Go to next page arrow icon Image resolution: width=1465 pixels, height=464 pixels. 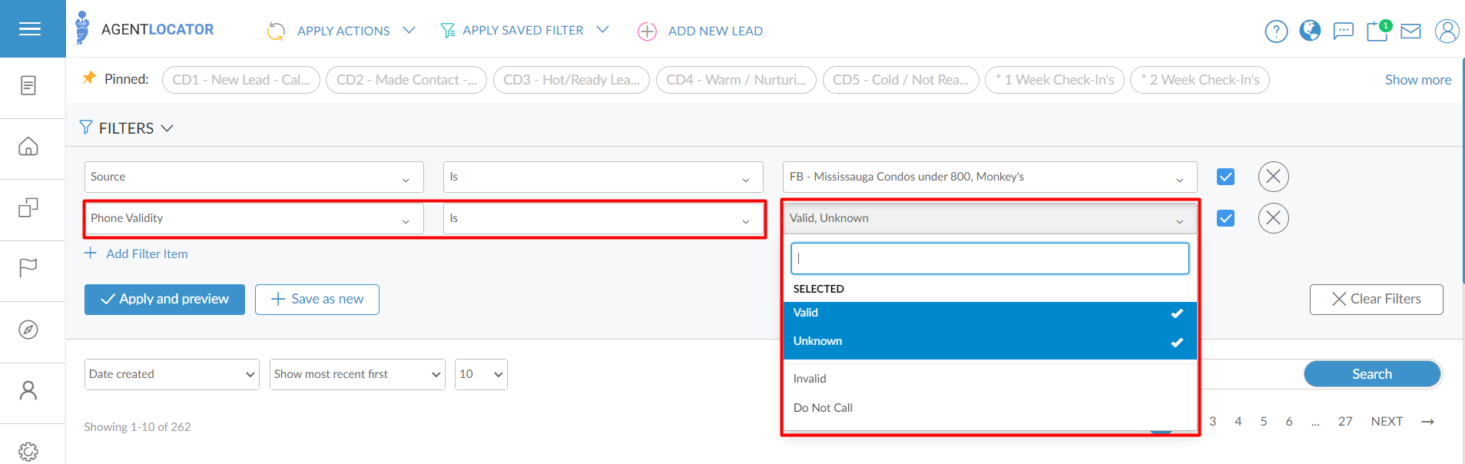(x=1427, y=422)
